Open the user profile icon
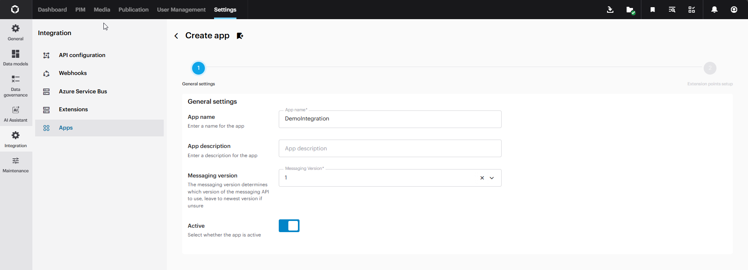Screen dimensions: 748x270 click(x=734, y=10)
